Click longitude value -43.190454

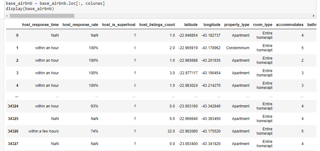[x=211, y=73]
